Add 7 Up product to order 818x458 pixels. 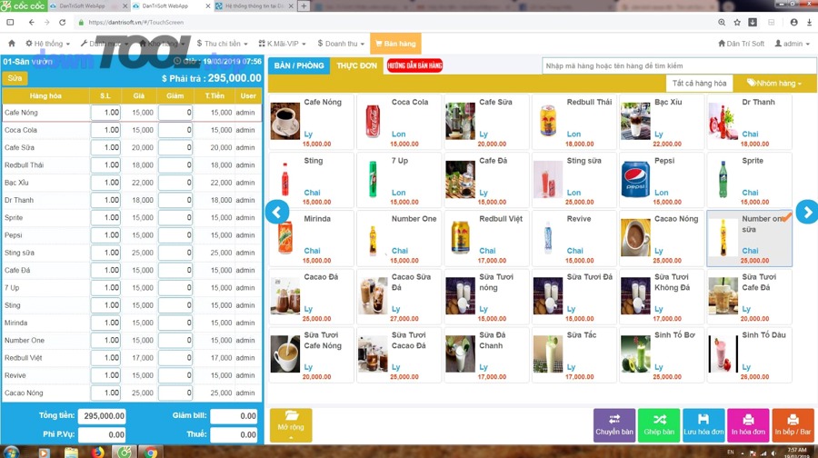pos(400,180)
